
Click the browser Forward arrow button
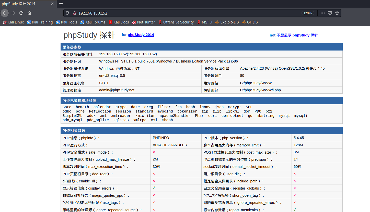13,13
